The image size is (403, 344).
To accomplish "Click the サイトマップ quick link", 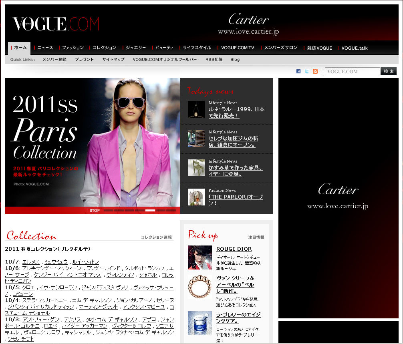I will click(113, 59).
